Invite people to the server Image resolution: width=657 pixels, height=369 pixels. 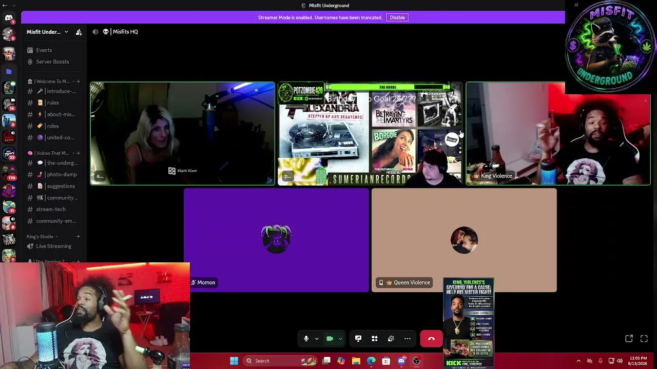click(x=79, y=32)
